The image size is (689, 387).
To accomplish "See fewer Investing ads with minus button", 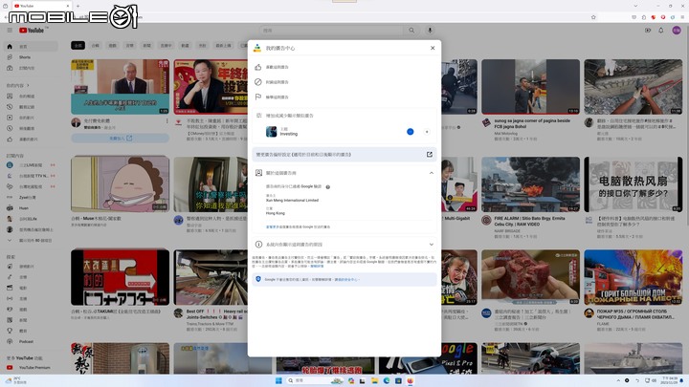I will pyautogui.click(x=410, y=132).
